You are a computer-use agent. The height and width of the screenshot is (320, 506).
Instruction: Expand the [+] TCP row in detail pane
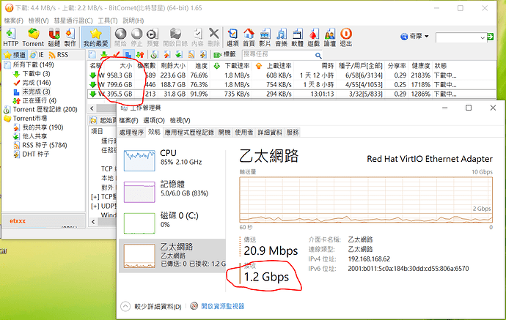point(95,197)
